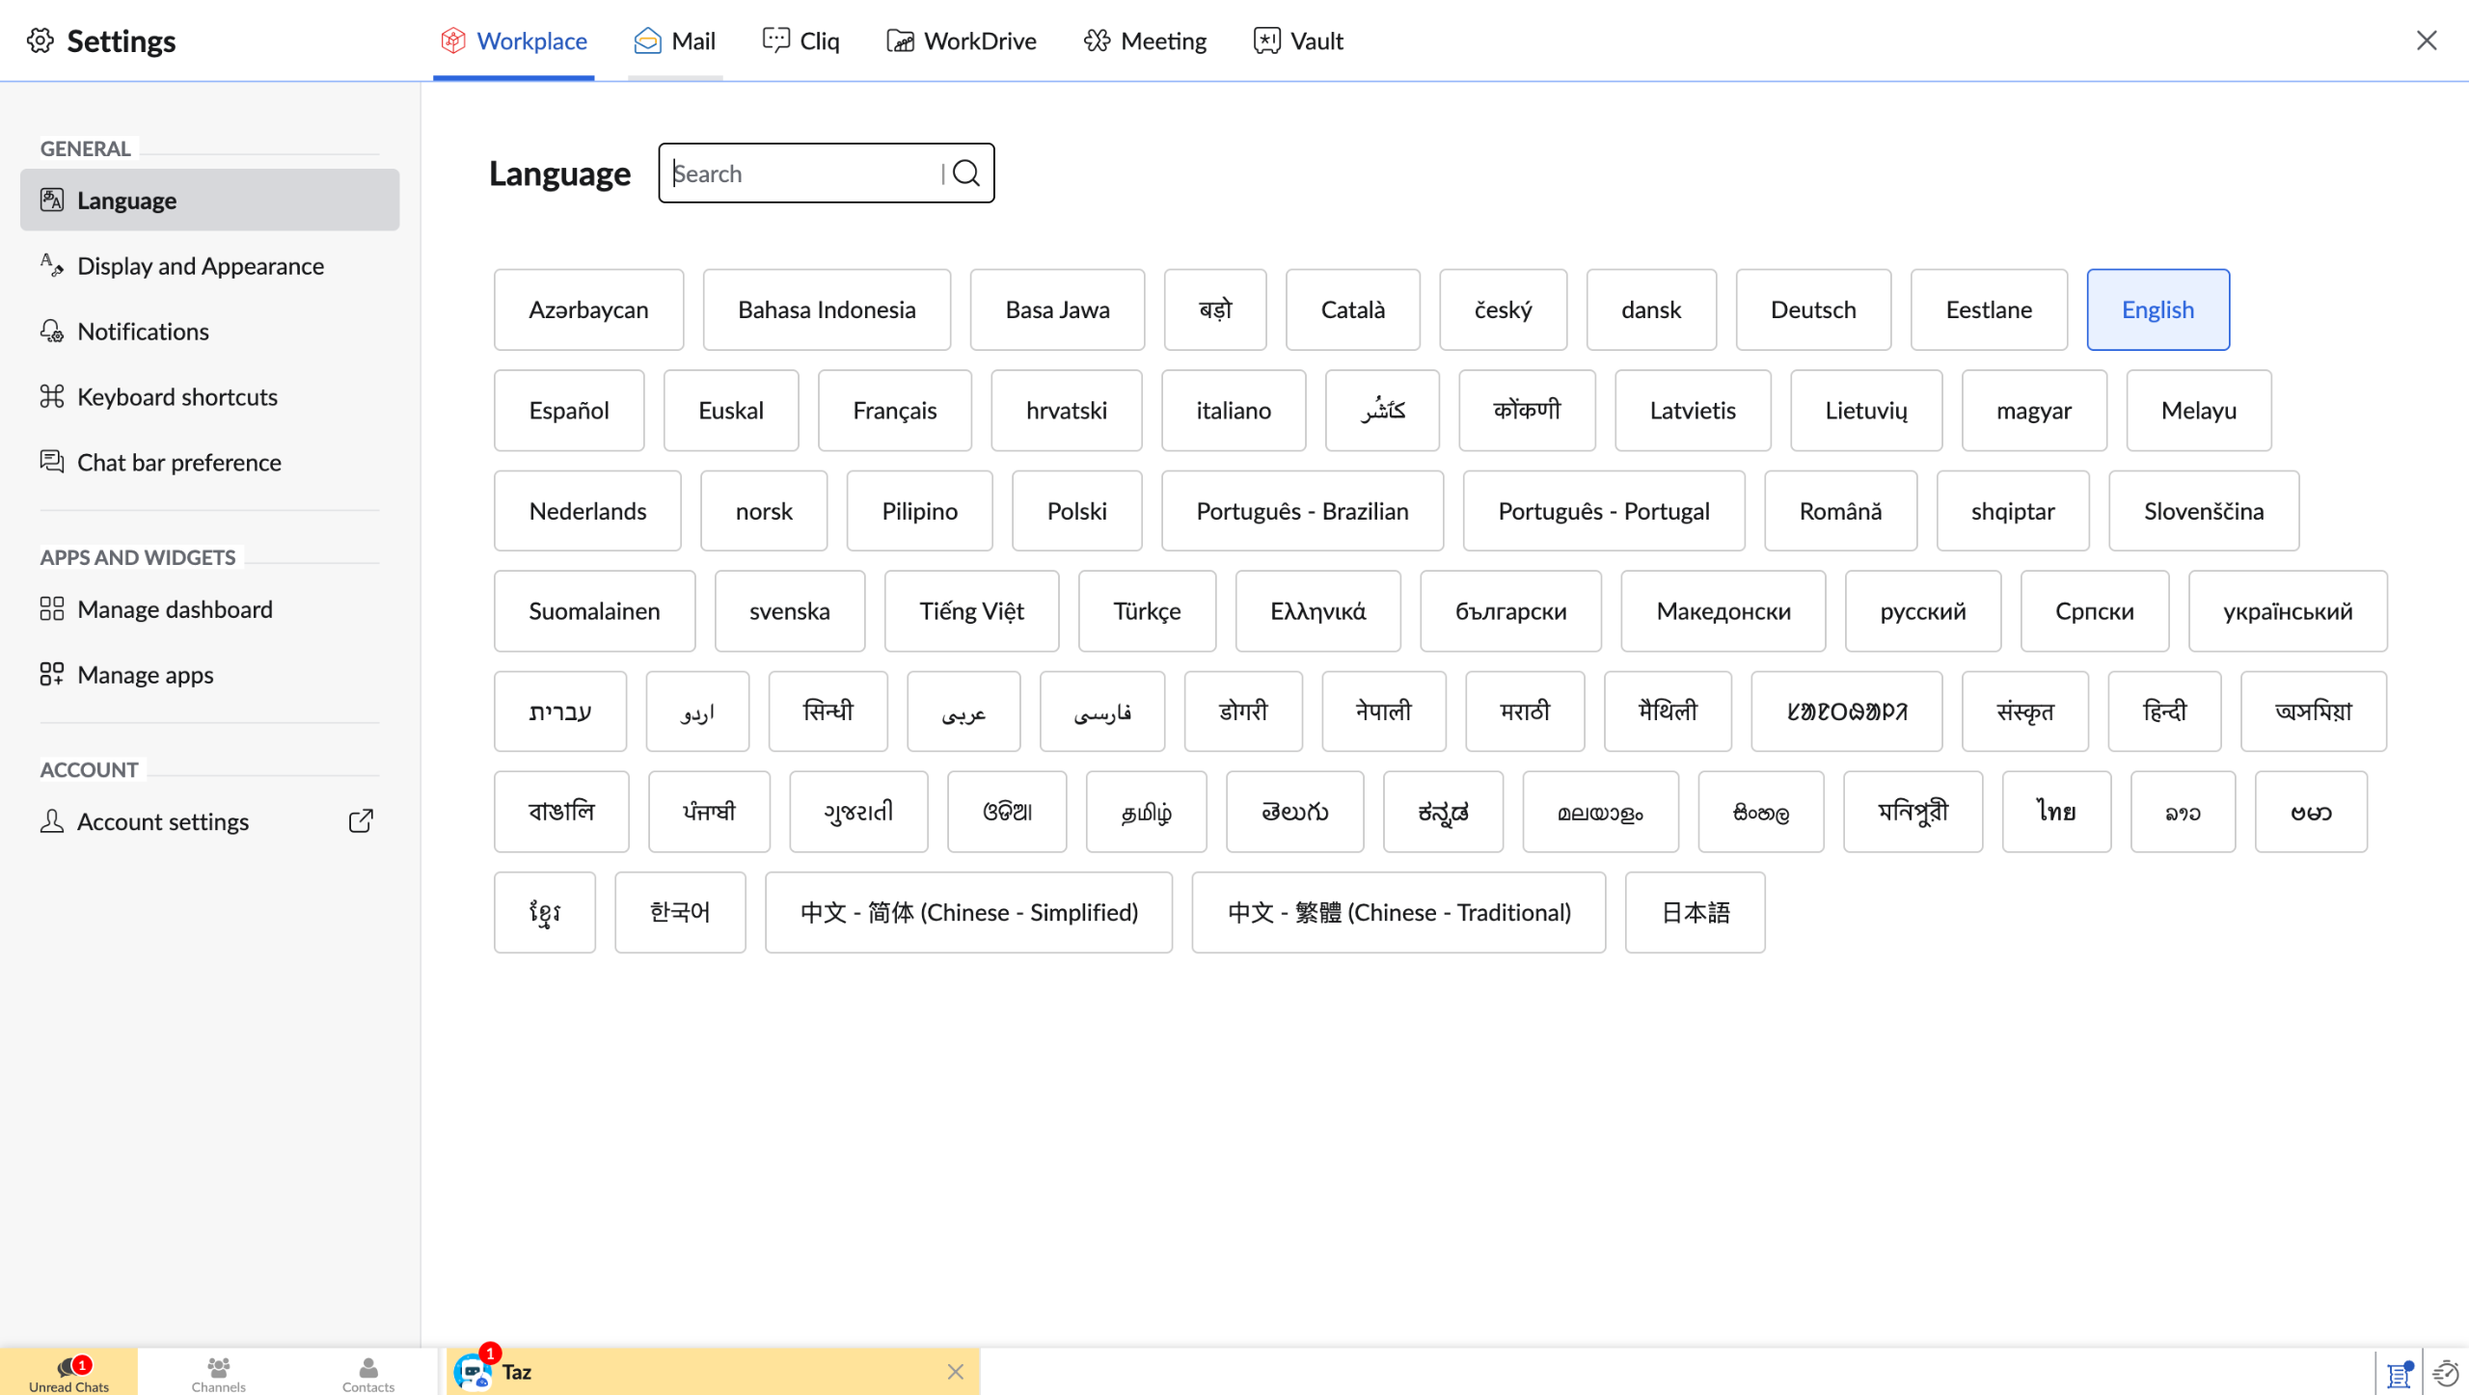Switch to the Cliq settings tab
Viewport: 2469px width, 1395px height.
pyautogui.click(x=800, y=40)
